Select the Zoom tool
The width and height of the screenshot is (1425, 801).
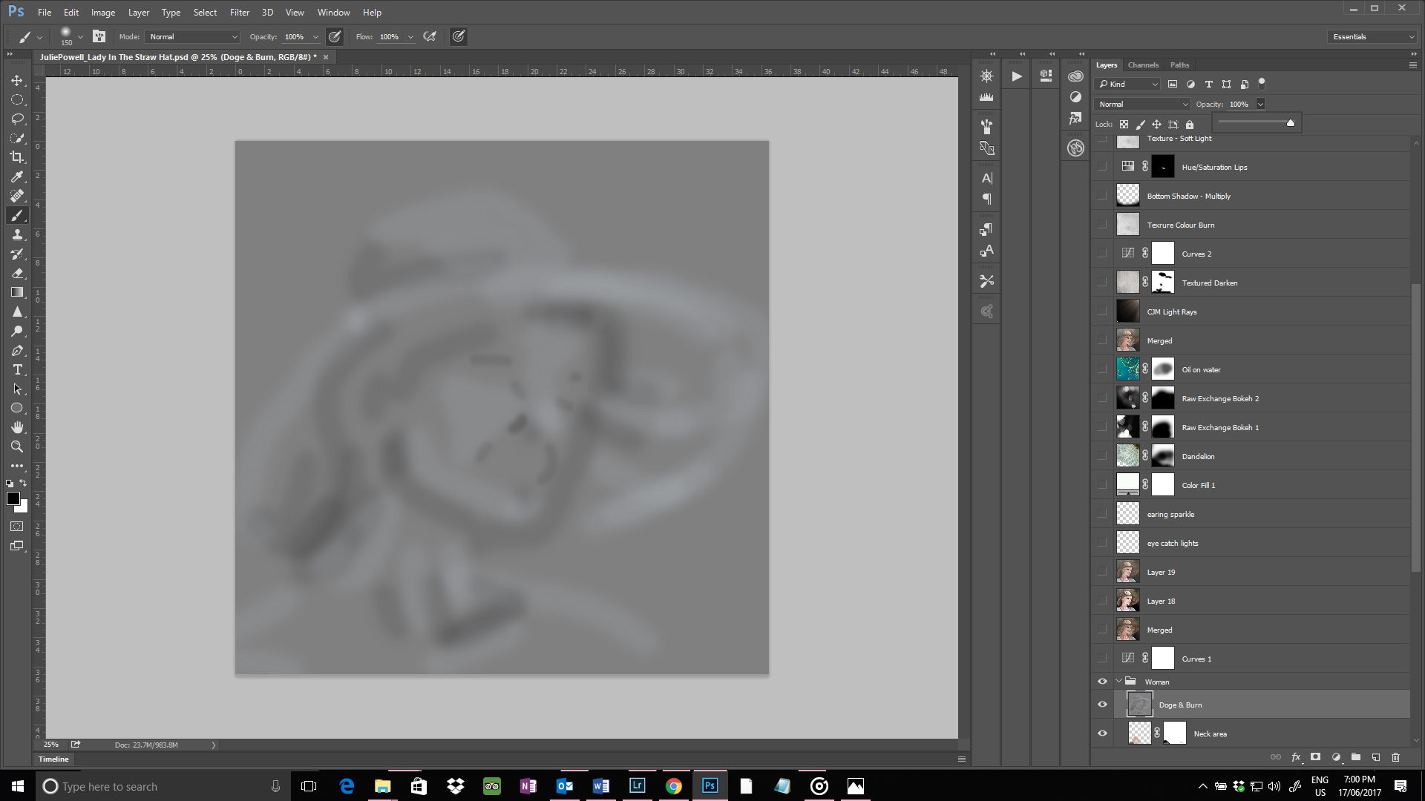pos(16,446)
